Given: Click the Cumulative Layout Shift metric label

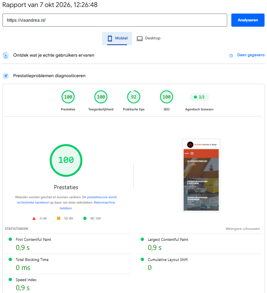Looking at the screenshot, I should (x=168, y=260).
